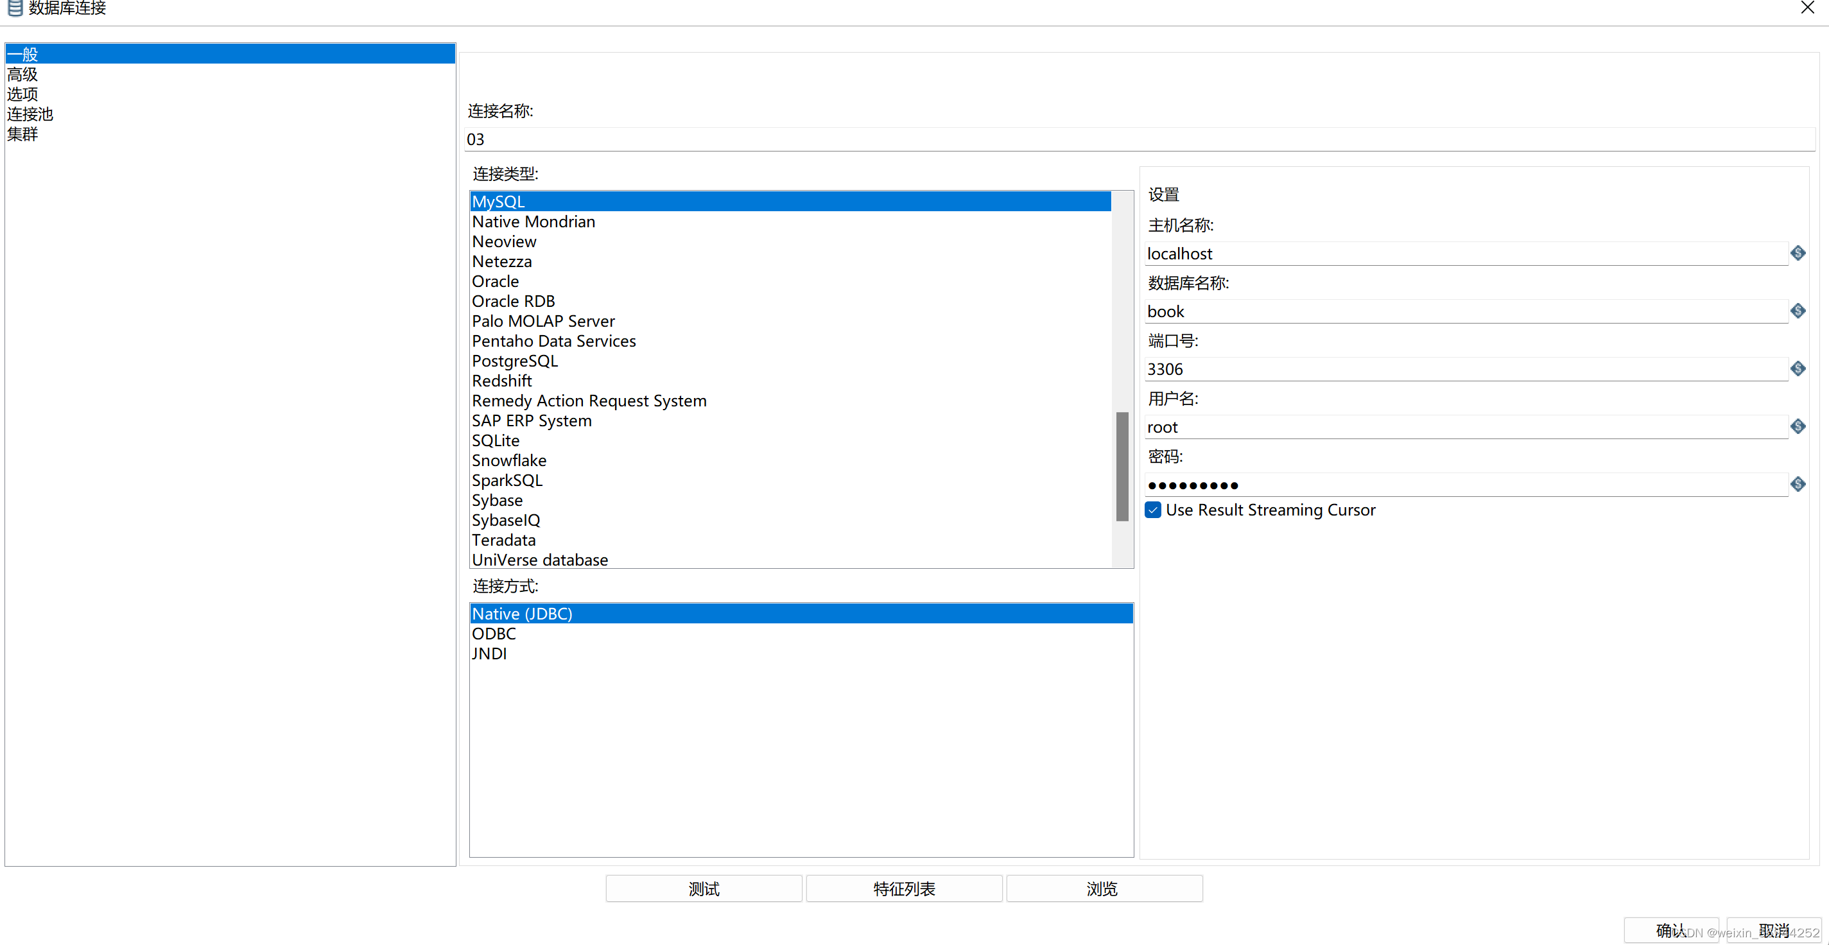Choose ODBC connection method
This screenshot has width=1829, height=945.
click(x=494, y=633)
